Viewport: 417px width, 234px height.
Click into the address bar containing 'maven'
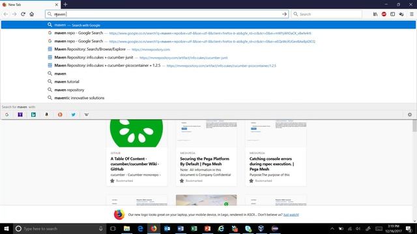167,14
